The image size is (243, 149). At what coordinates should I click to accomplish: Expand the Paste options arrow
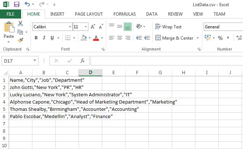click(8, 42)
